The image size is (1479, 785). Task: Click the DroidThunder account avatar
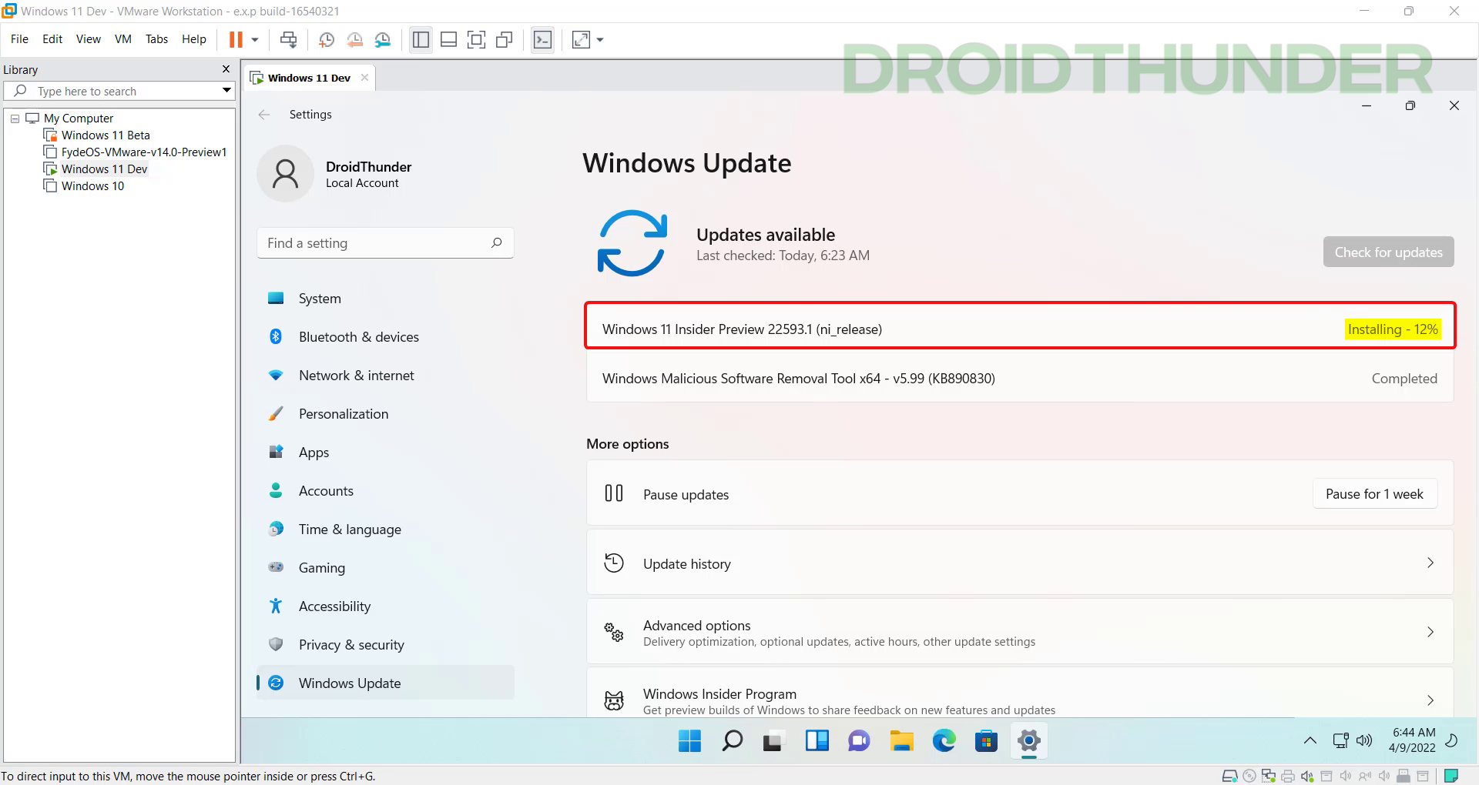pyautogui.click(x=285, y=174)
